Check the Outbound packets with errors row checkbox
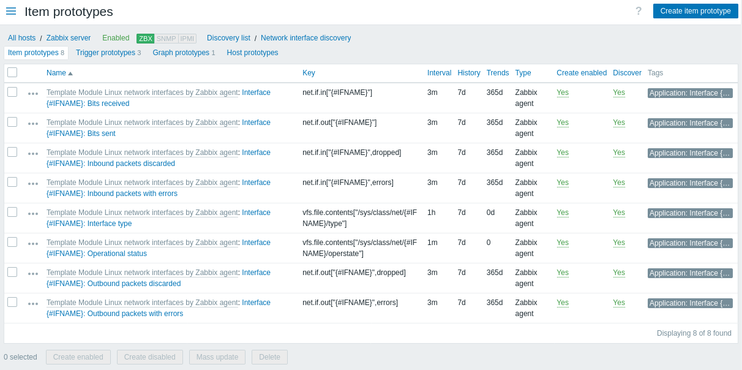The width and height of the screenshot is (742, 370). click(12, 302)
